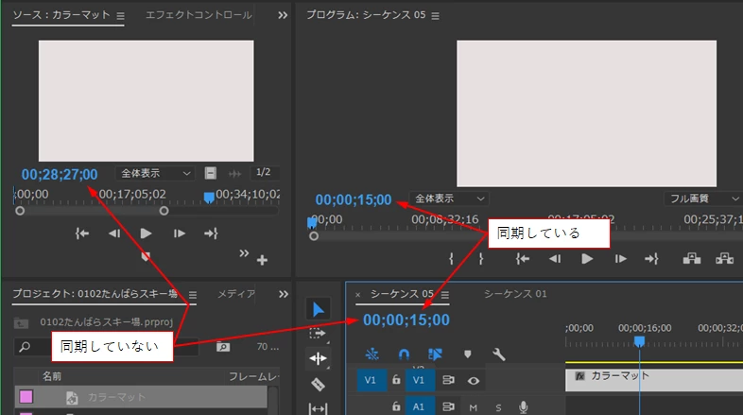Select the Selection tool arrow

coord(318,310)
